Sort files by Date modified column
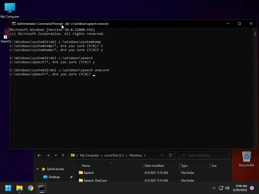This screenshot has height=194, width=259. pyautogui.click(x=154, y=166)
